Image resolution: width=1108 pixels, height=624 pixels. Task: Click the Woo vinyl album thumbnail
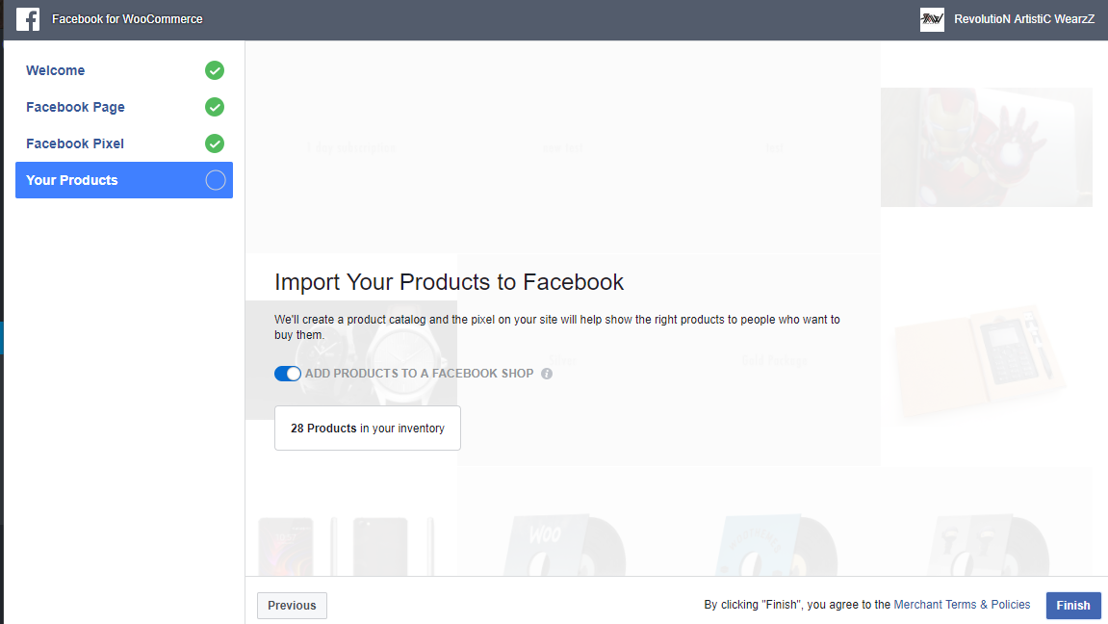(x=563, y=544)
